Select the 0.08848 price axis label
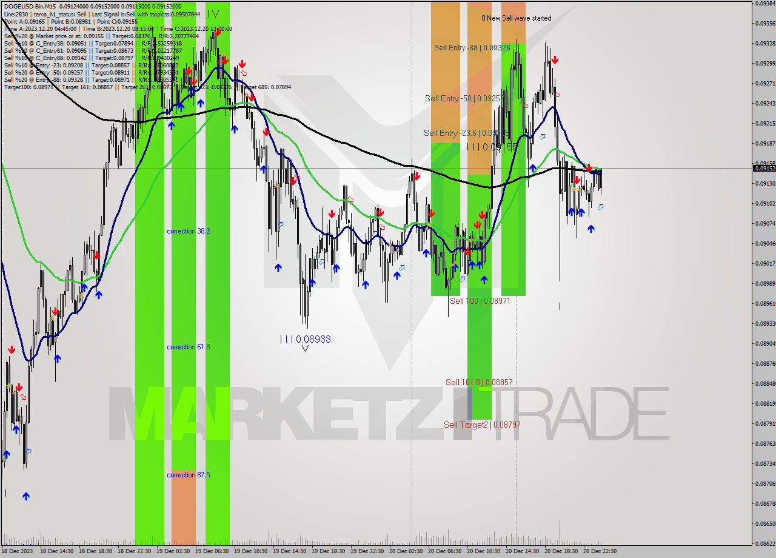This screenshot has height=558, width=776. click(x=764, y=384)
